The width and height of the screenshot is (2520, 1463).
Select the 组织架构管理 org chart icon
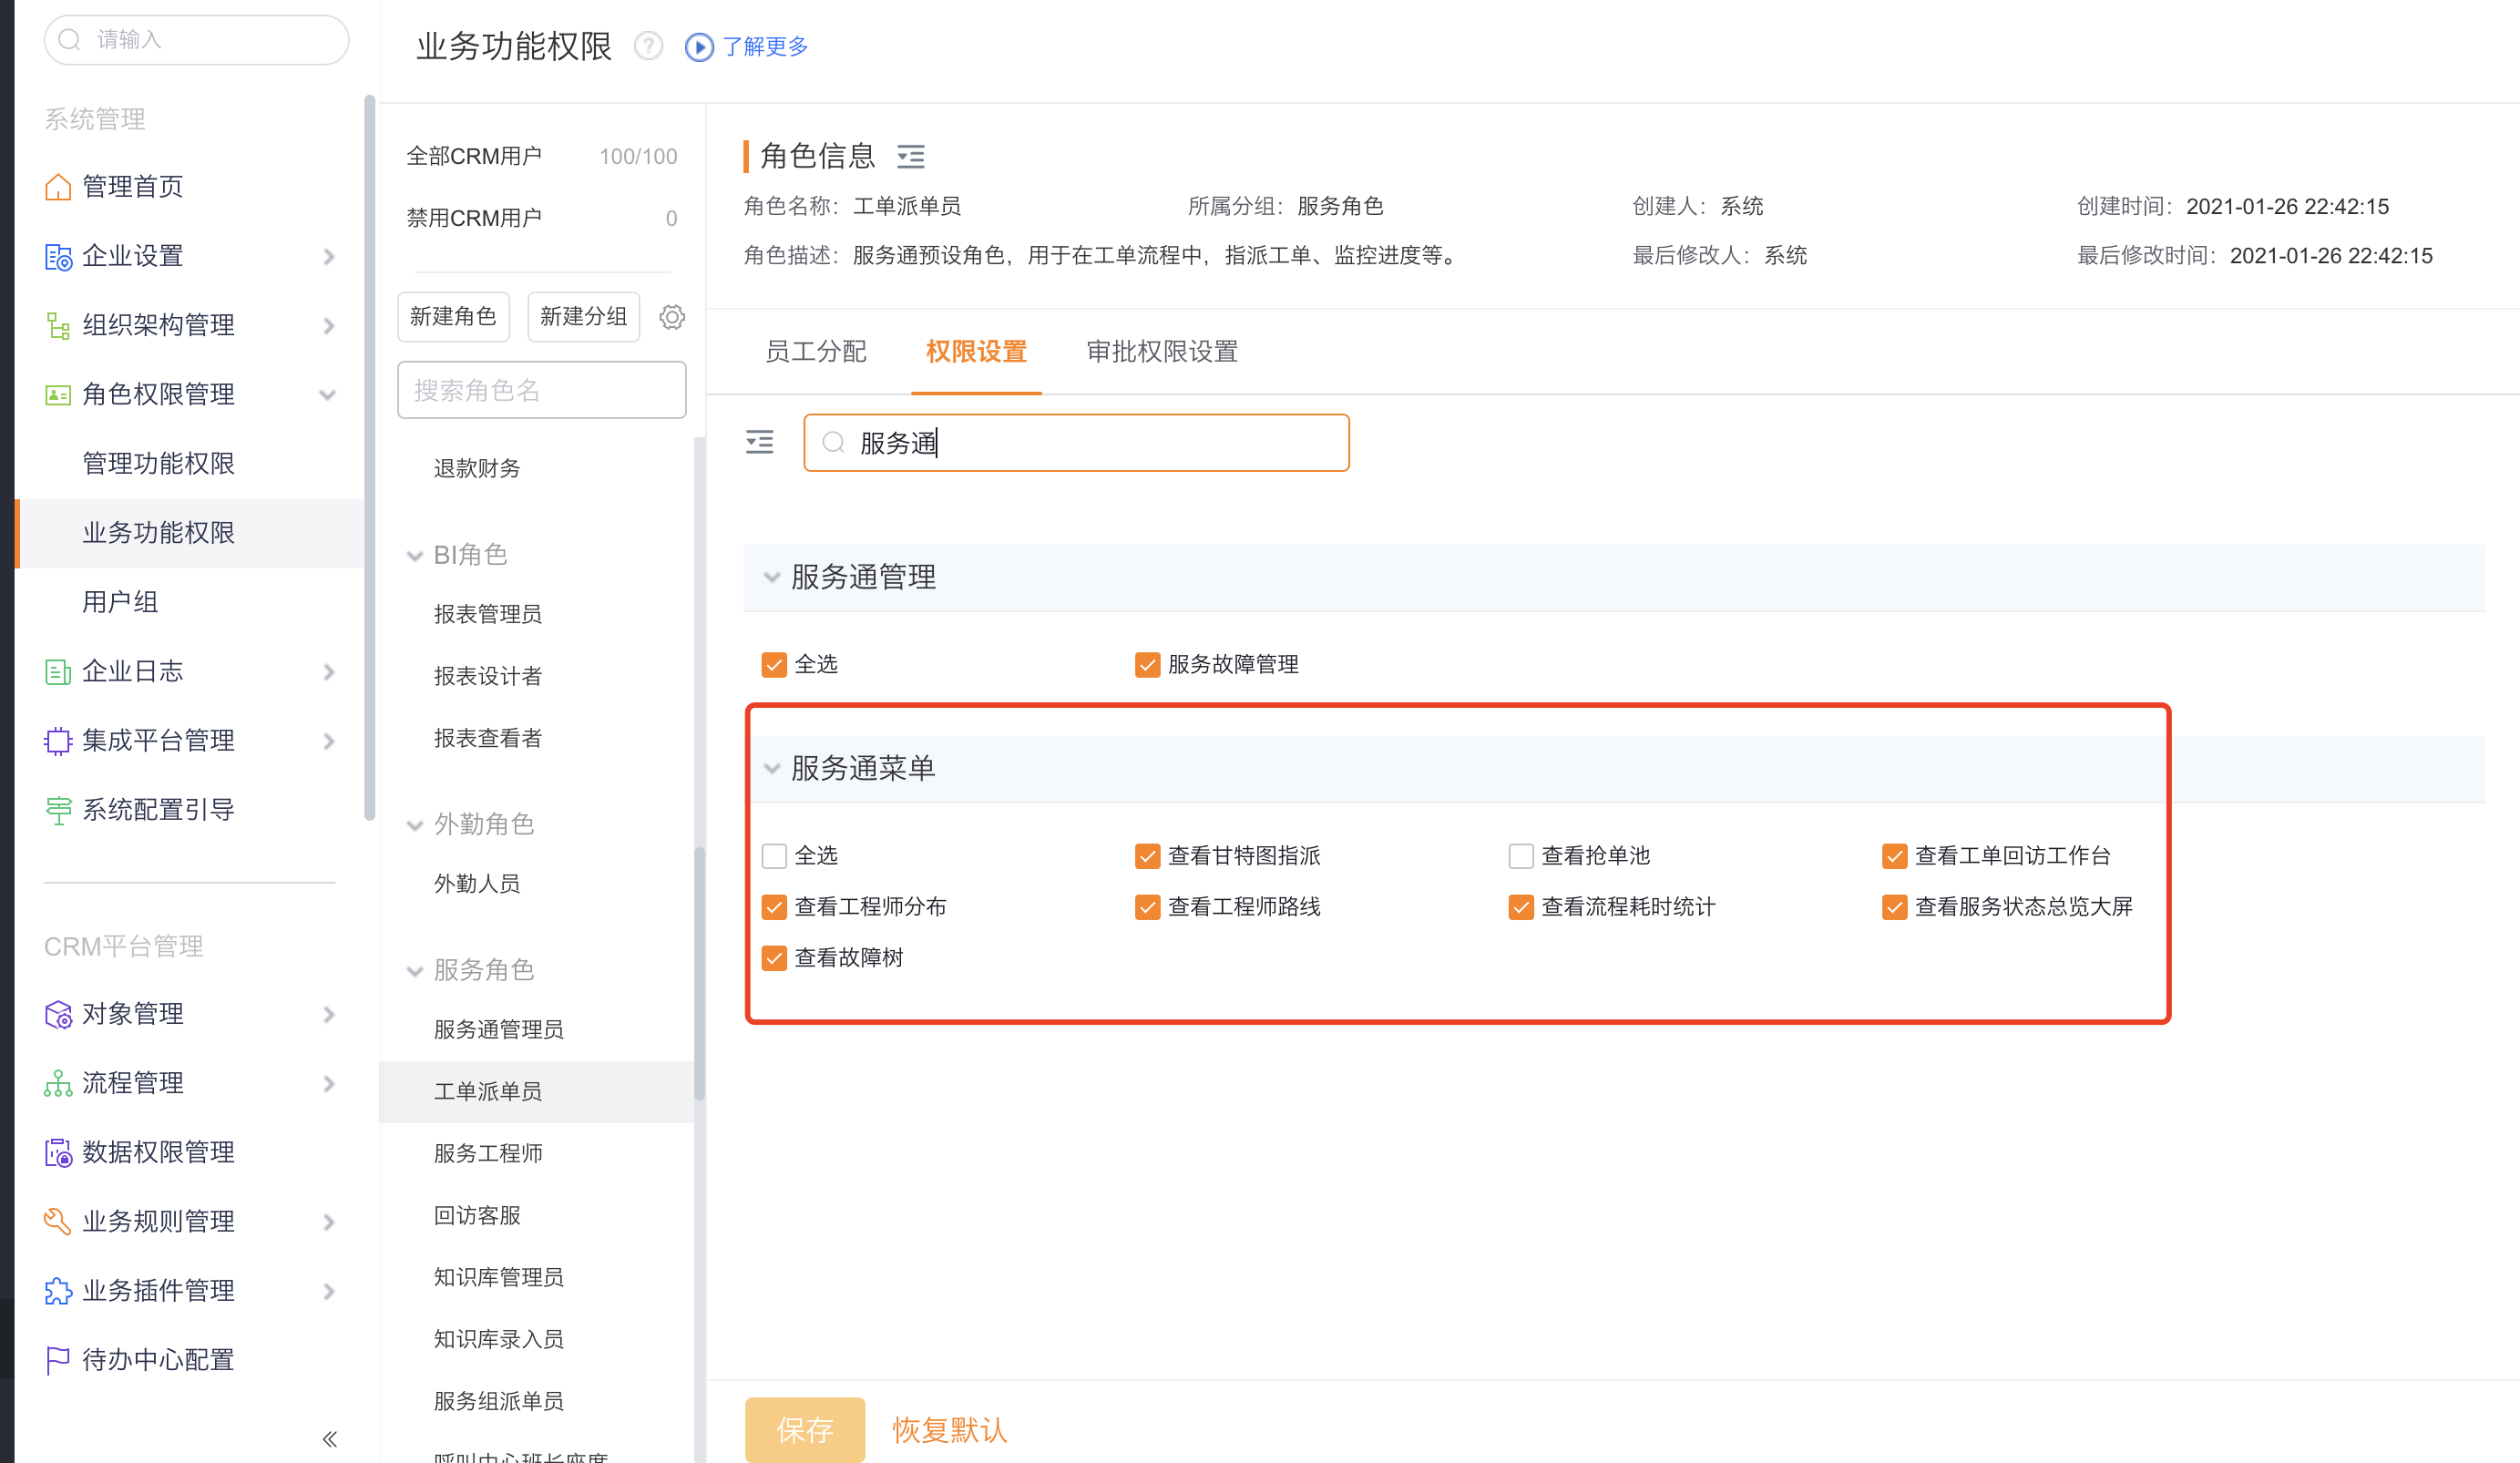(58, 325)
